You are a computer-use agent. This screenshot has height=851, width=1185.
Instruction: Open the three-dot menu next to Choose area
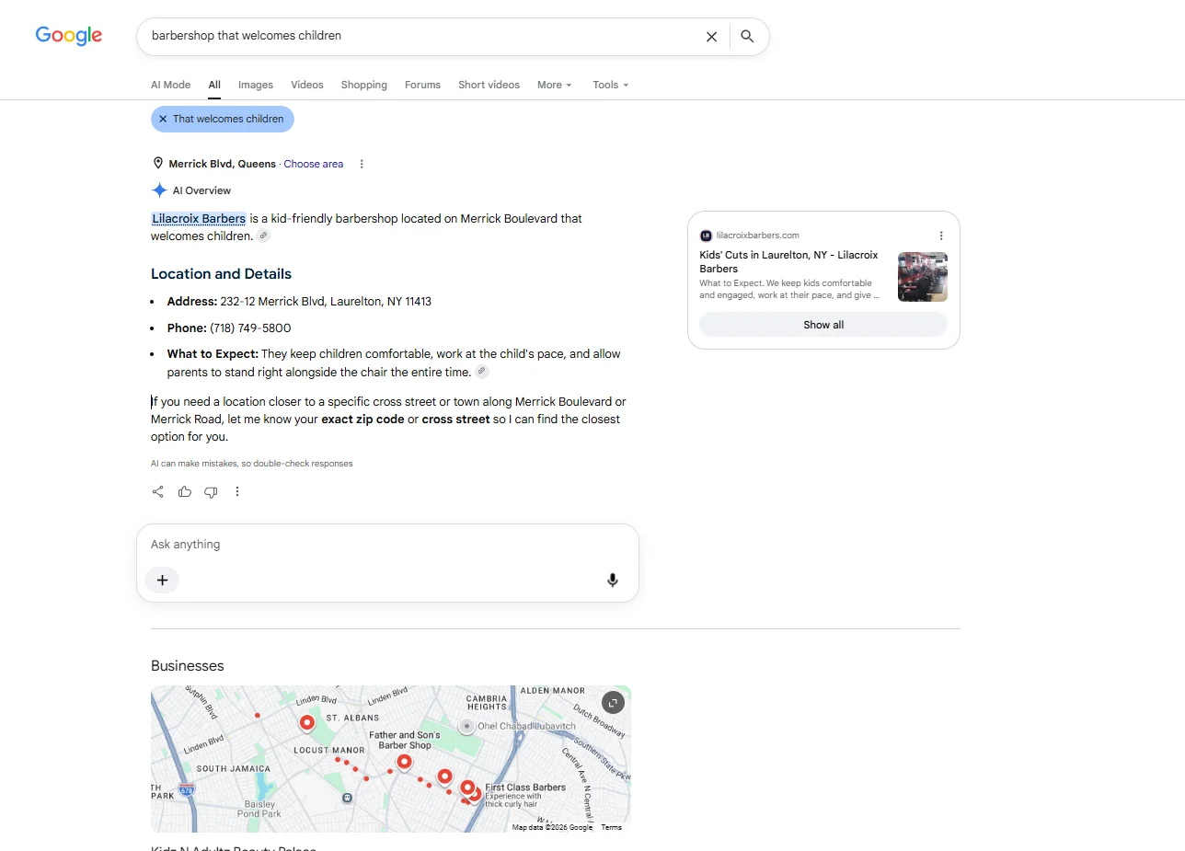click(x=362, y=164)
